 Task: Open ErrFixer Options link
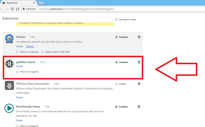pyautogui.click(x=30, y=46)
